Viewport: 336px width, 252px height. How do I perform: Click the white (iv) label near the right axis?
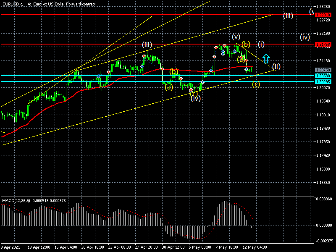click(x=305, y=37)
